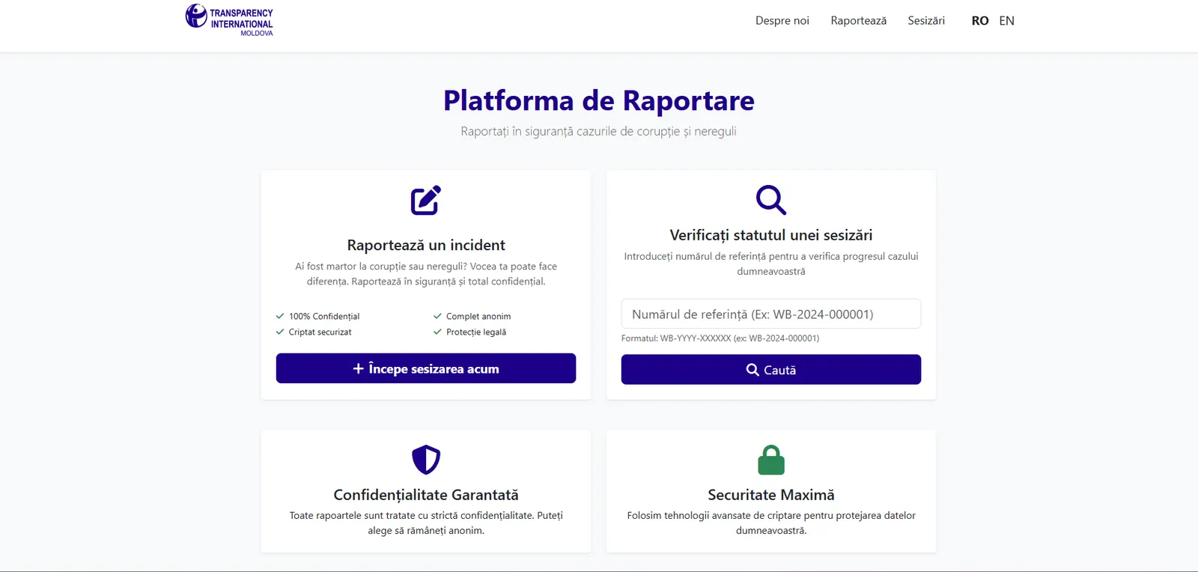Image resolution: width=1198 pixels, height=572 pixels.
Task: Select the 100% Confidențial feature text
Action: point(324,316)
